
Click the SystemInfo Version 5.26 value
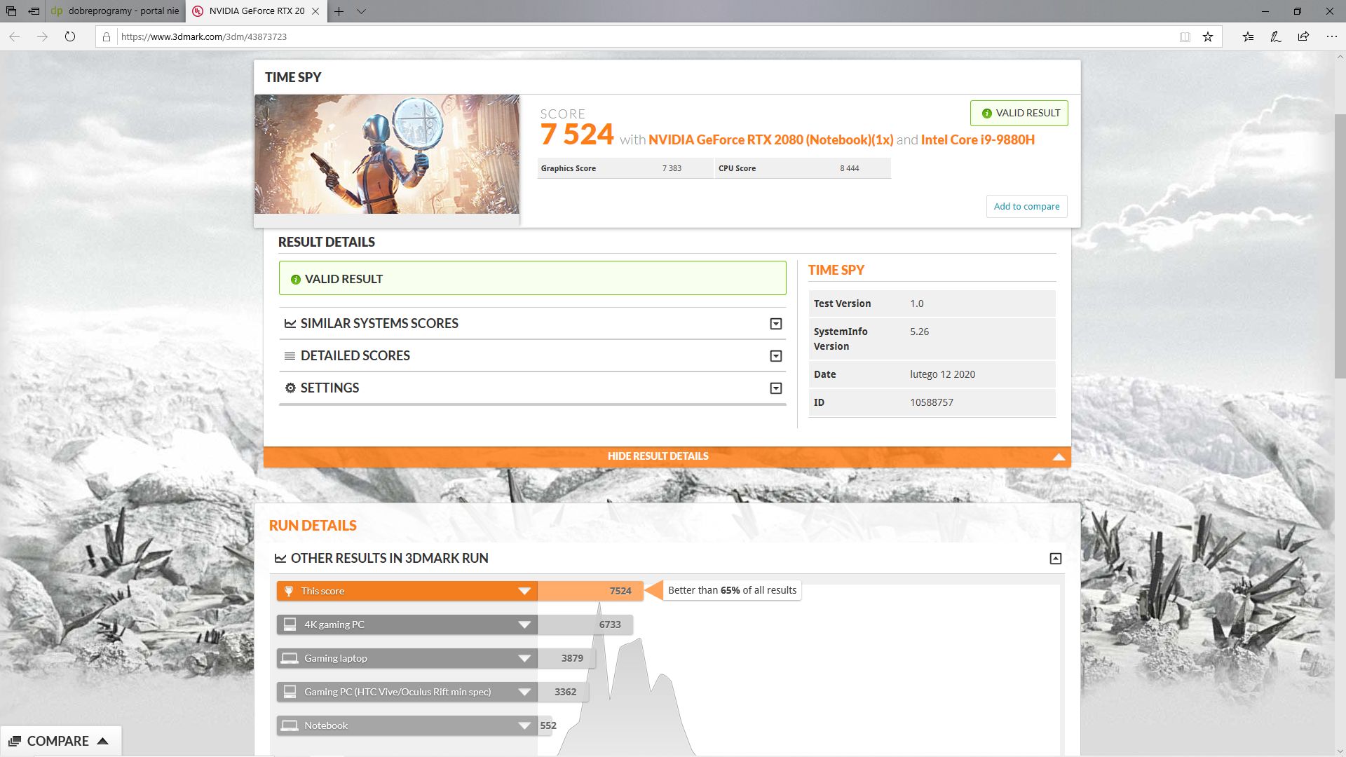pos(919,332)
